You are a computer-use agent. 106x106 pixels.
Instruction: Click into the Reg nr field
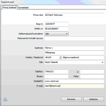(x=57, y=24)
